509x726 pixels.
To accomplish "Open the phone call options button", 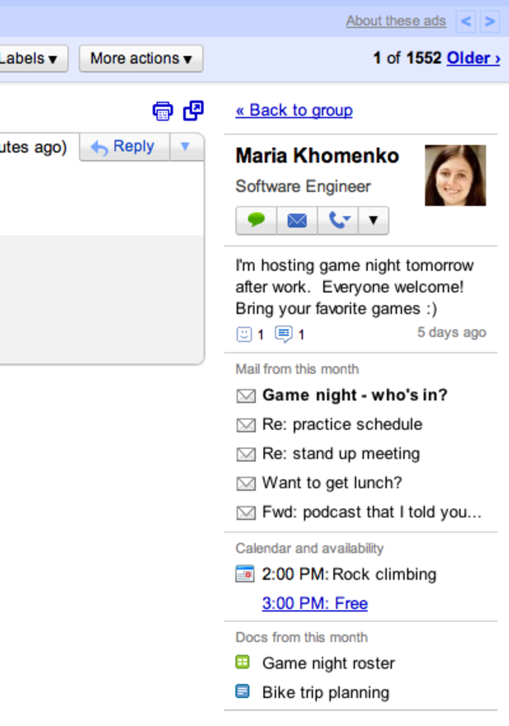I will (338, 221).
